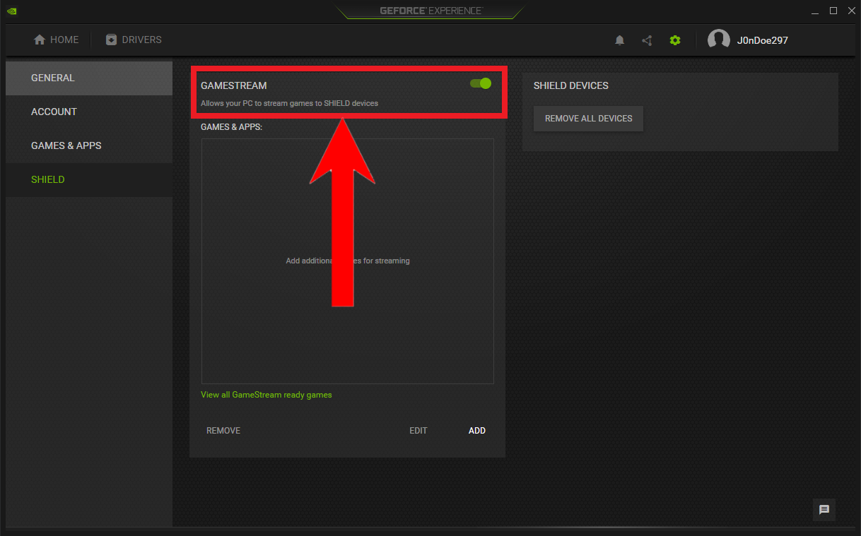Screen dimensions: 861x536
Task: Click the Shield Devices heading
Action: coord(571,85)
